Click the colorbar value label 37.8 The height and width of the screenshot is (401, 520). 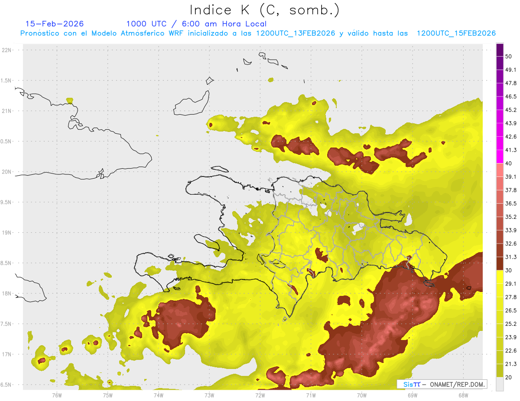[x=510, y=190]
